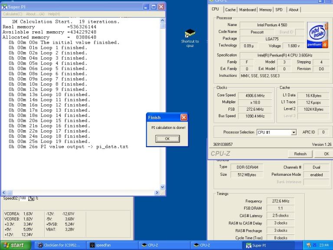333x250 pixels.
Task: Click the CAS# Latency value 2.5 clocks
Action: tap(281, 216)
